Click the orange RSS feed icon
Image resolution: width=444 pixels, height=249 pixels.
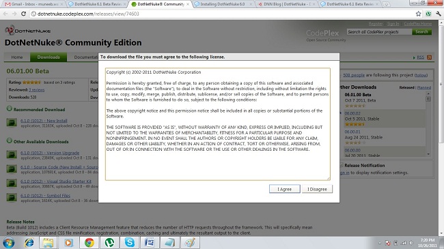(429, 57)
